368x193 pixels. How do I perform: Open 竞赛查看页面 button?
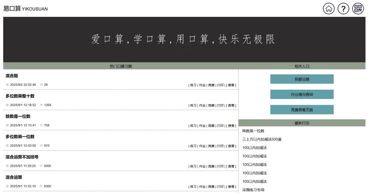[302, 110]
